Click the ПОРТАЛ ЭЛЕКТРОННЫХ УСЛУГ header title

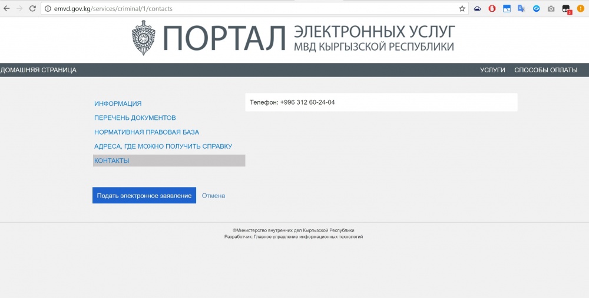[x=309, y=38]
